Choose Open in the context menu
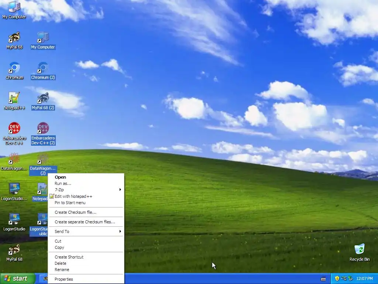 [x=86, y=177]
